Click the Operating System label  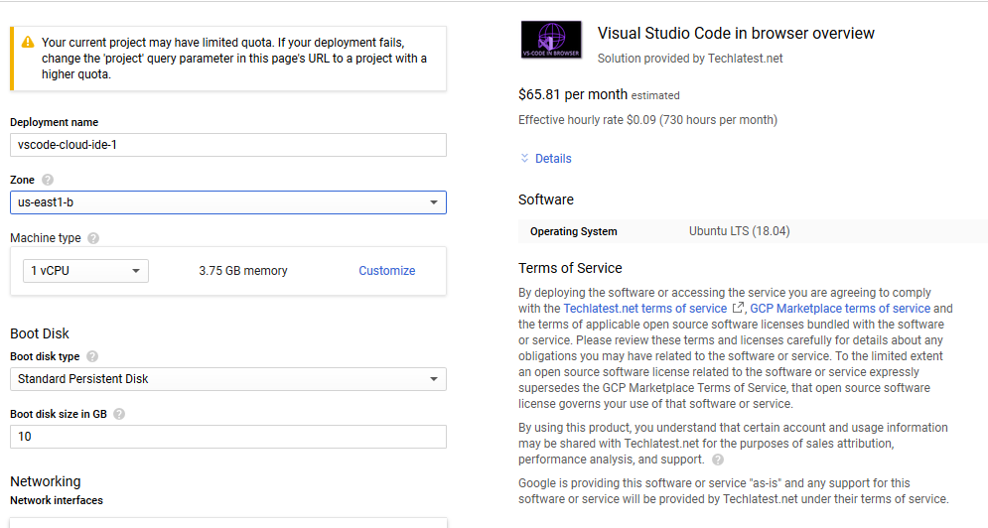573,231
